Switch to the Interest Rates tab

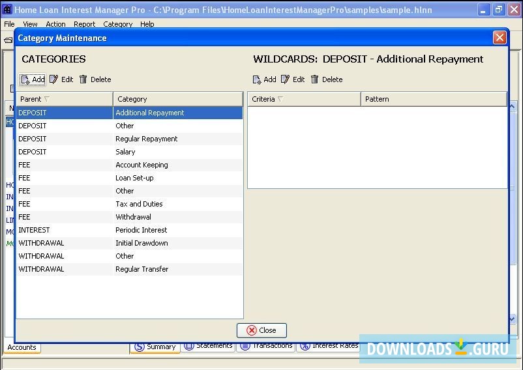tap(329, 347)
